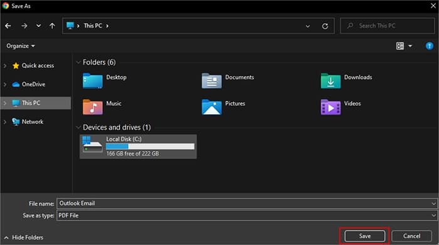439x245 pixels.
Task: Click '166 GB free of 222 GB' text
Action: pyautogui.click(x=132, y=154)
